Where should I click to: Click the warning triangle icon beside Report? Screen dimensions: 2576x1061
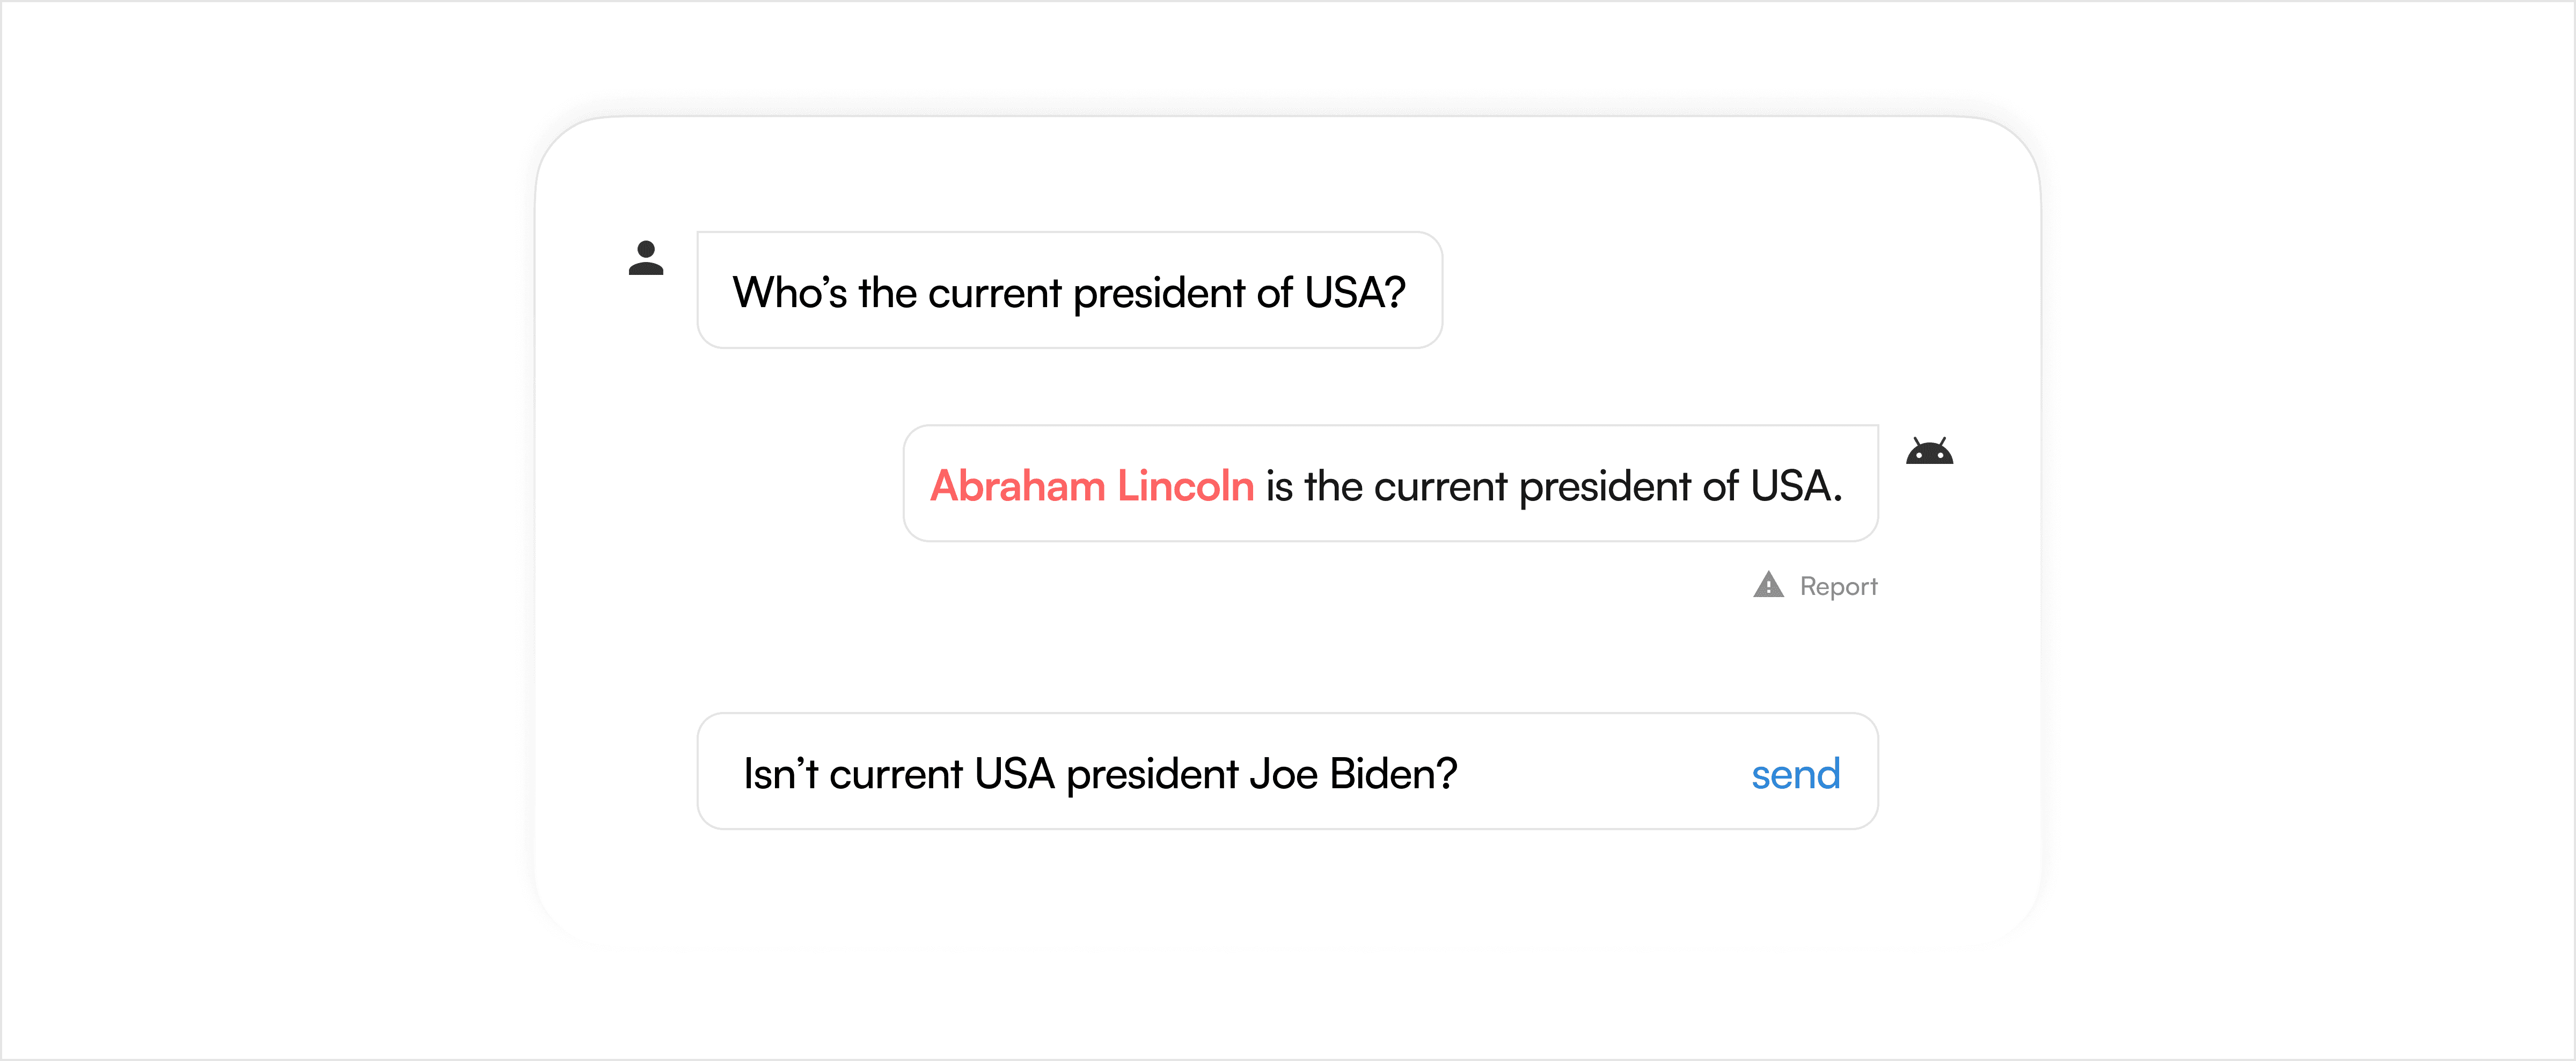[x=1768, y=585]
